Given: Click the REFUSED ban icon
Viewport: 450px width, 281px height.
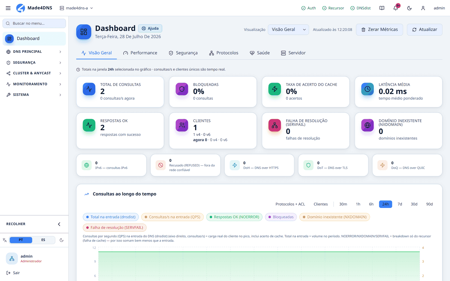Looking at the screenshot, I should [161, 165].
